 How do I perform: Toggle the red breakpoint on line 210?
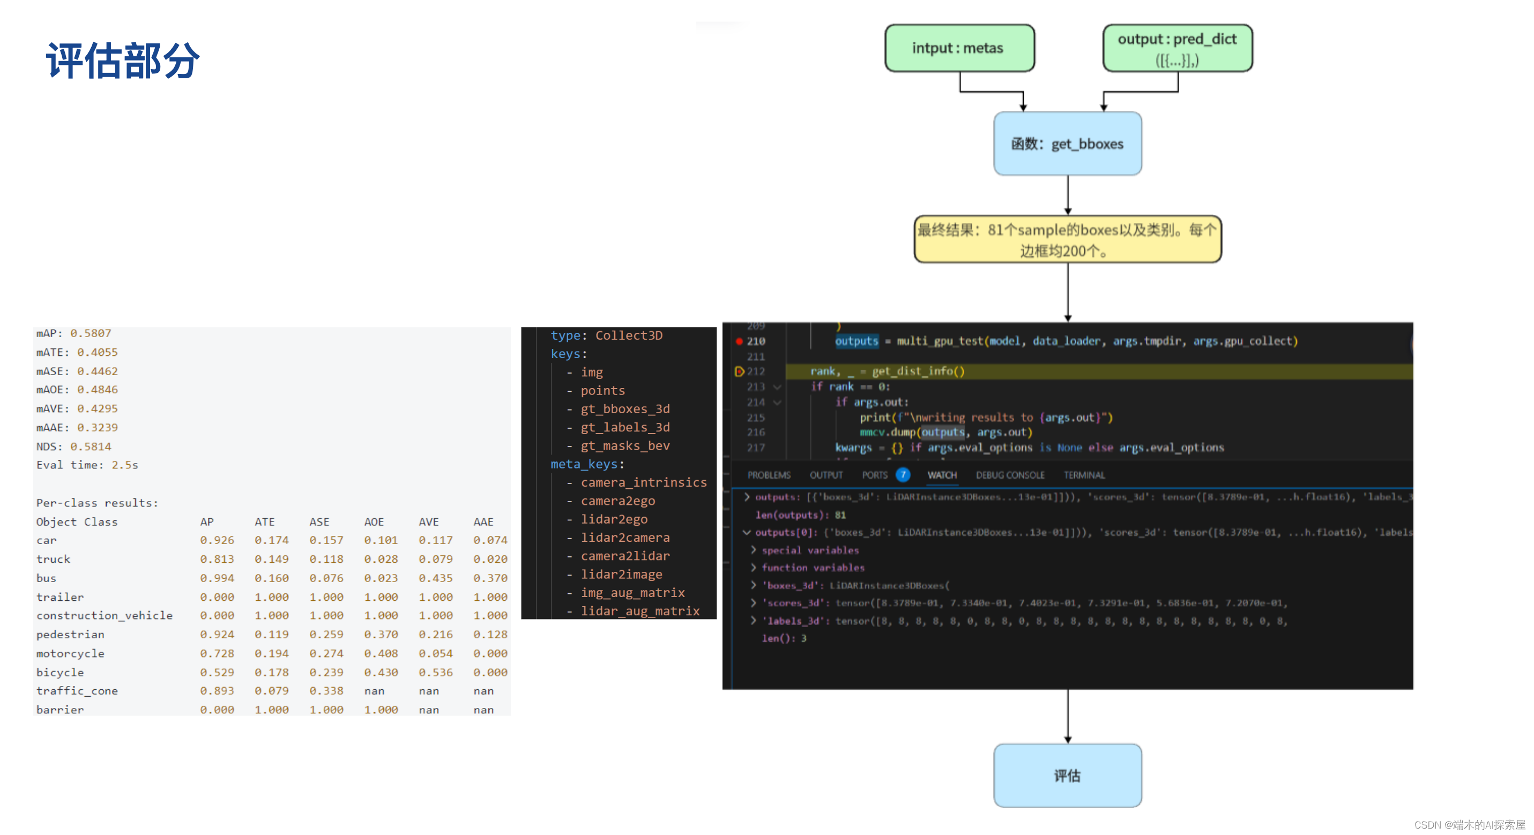coord(739,341)
